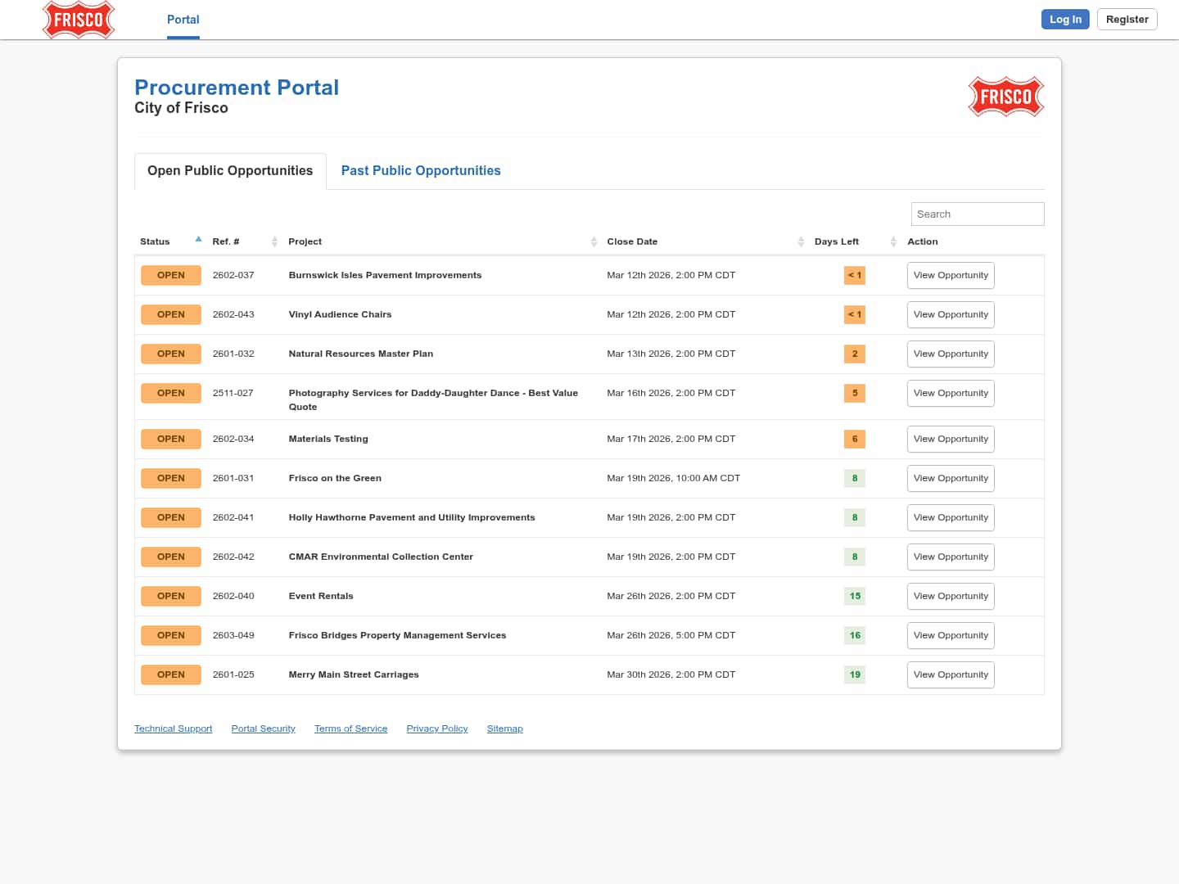The width and height of the screenshot is (1179, 884).
Task: View Opportunity for Event Rentals
Action: coord(950,596)
